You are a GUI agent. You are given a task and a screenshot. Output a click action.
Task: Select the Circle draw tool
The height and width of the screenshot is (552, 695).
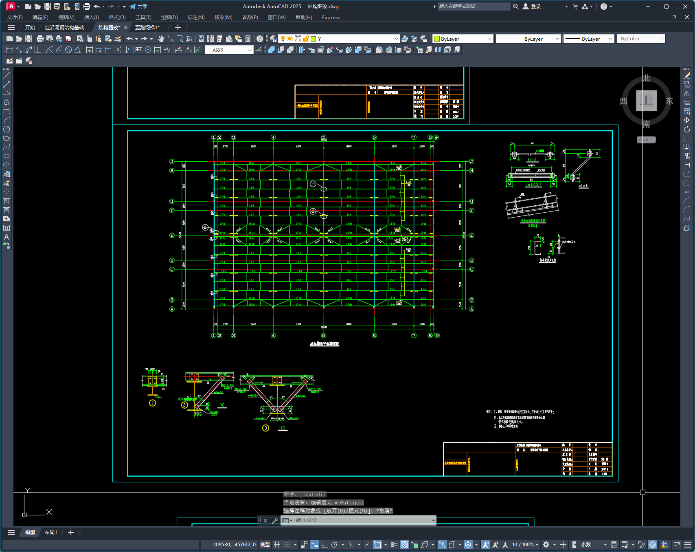[x=7, y=129]
